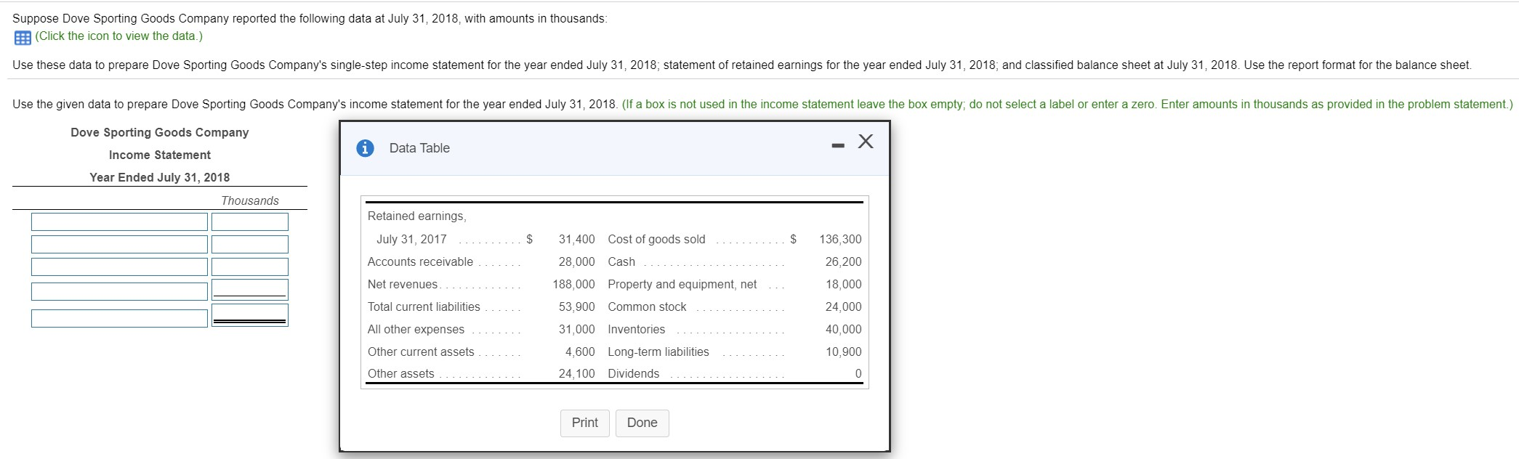Click the 'Property and equipment, net' label
Viewport: 1519px width, 459px height.
(682, 285)
